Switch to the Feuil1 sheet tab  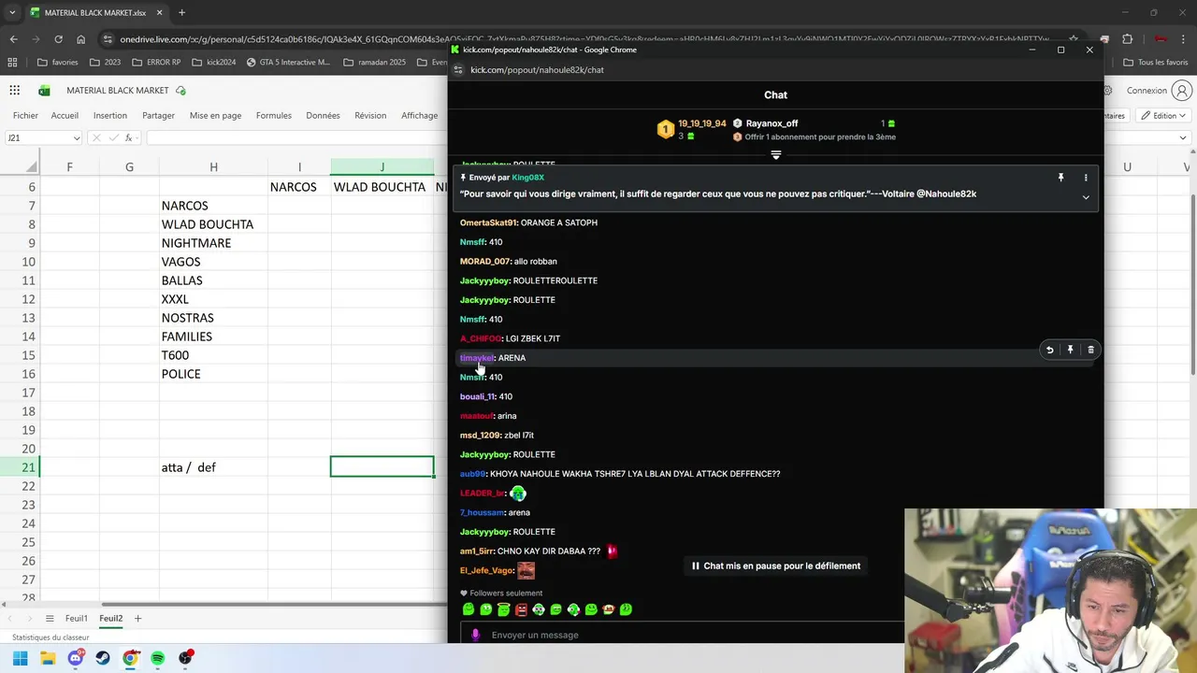click(77, 618)
